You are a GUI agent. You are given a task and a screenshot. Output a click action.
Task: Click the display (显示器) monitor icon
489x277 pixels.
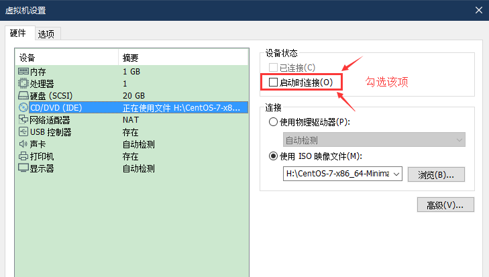23,168
